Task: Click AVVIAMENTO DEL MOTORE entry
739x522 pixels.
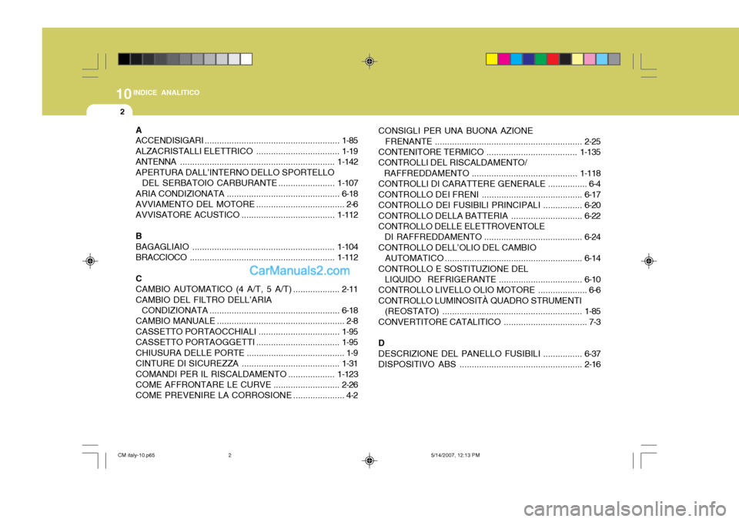Action: (x=246, y=204)
